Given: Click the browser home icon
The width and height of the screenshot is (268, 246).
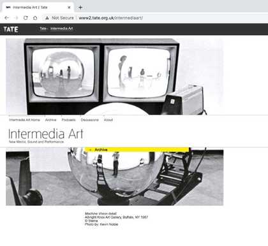Looking at the screenshot, I should click(35, 18).
